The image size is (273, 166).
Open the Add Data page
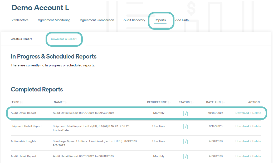pos(182,20)
